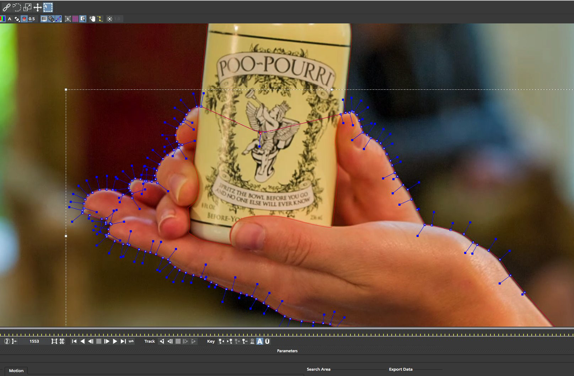Viewport: 574px width, 376px height.
Task: Click the yellow-ticked timeline ruler
Action: (287, 334)
